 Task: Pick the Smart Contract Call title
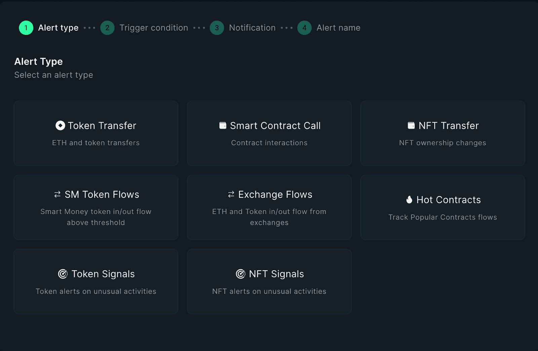(x=275, y=126)
